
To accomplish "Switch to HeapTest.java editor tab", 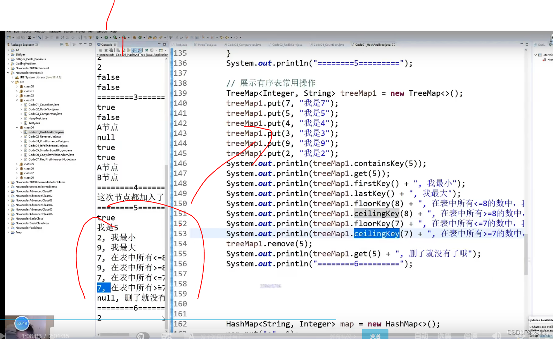I will (x=205, y=45).
